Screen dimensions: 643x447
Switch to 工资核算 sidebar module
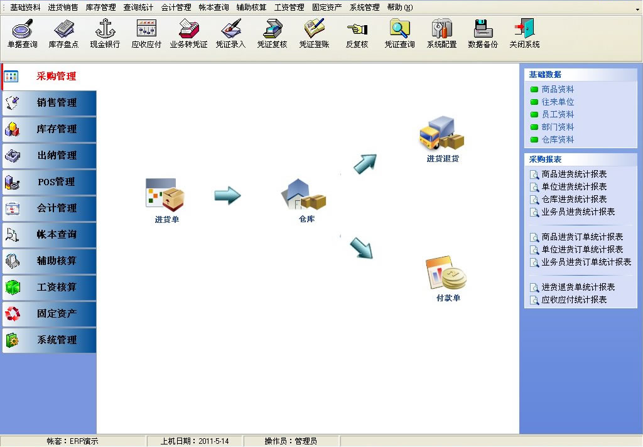[x=49, y=288]
